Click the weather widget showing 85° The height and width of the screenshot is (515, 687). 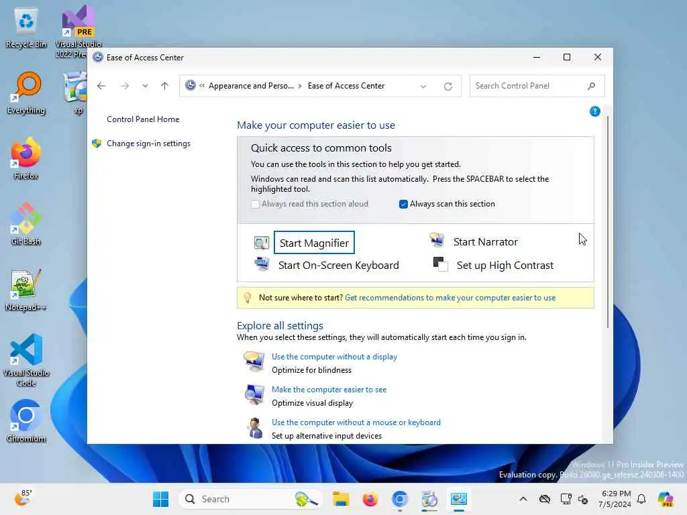[x=23, y=498]
